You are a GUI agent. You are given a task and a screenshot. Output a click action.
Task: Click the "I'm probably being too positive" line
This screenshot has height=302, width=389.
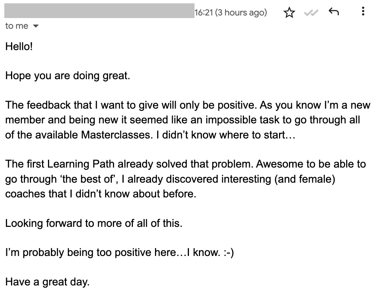(119, 253)
